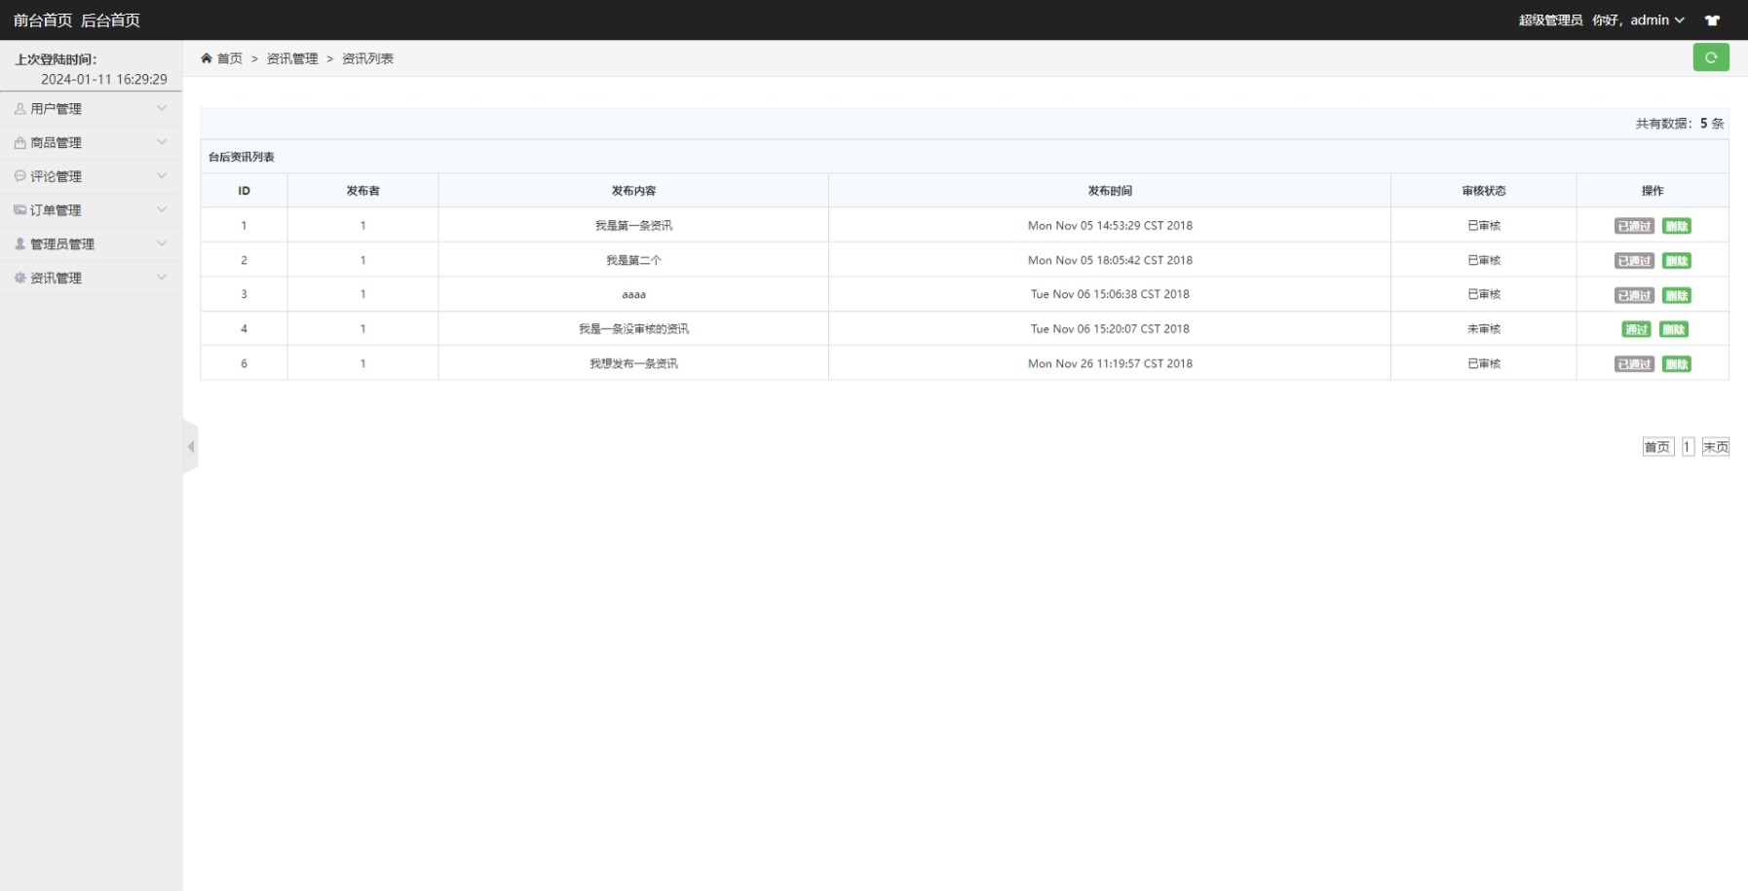The image size is (1748, 891).
Task: Open the admin account dropdown
Action: pyautogui.click(x=1657, y=20)
